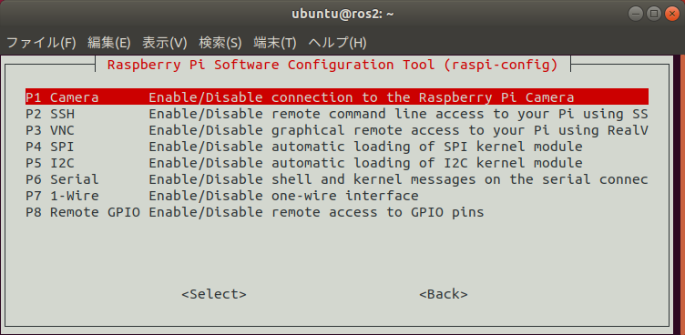Choose P8 Remote GPIO entry
Viewport: 685px width, 335px height.
pyautogui.click(x=337, y=212)
